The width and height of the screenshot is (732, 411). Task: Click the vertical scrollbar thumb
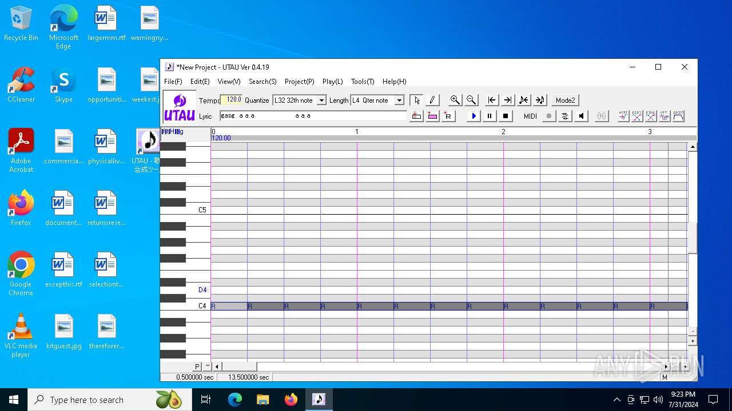693,237
